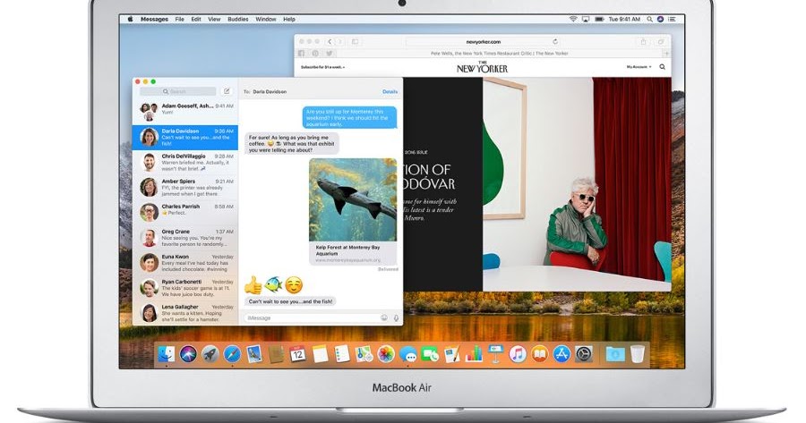
Task: Open System Preferences gear in Dock
Action: click(x=584, y=354)
